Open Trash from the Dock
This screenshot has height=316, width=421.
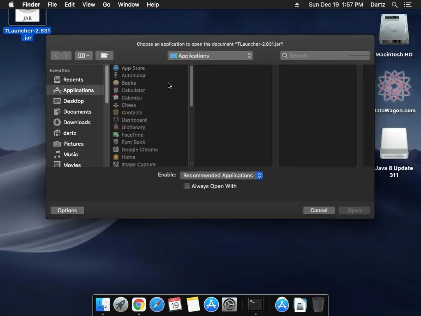coord(318,304)
